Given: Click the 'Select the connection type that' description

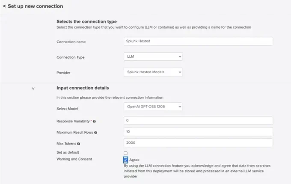Looking at the screenshot, I should coord(154,27).
